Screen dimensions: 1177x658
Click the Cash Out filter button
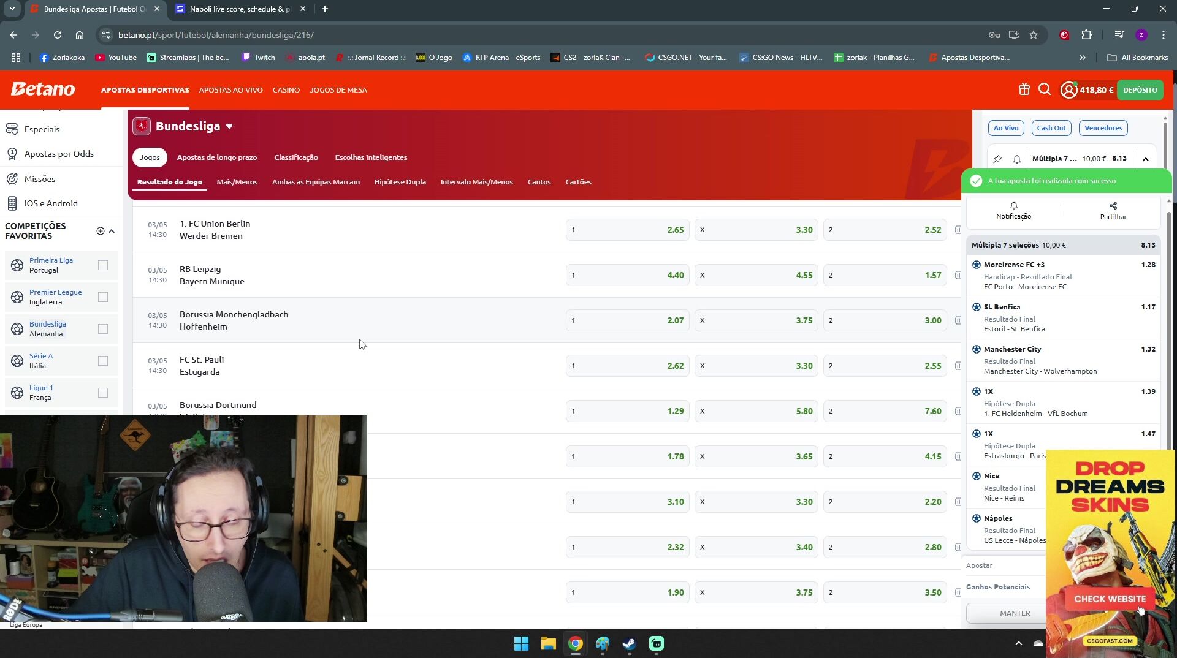[1051, 128]
